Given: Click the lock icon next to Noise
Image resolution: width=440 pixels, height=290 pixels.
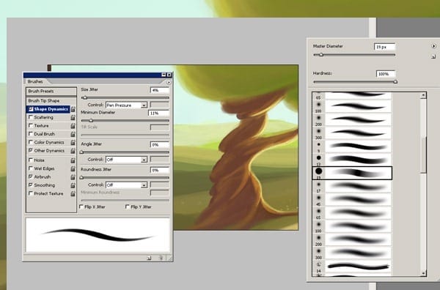Looking at the screenshot, I should click(x=73, y=160).
